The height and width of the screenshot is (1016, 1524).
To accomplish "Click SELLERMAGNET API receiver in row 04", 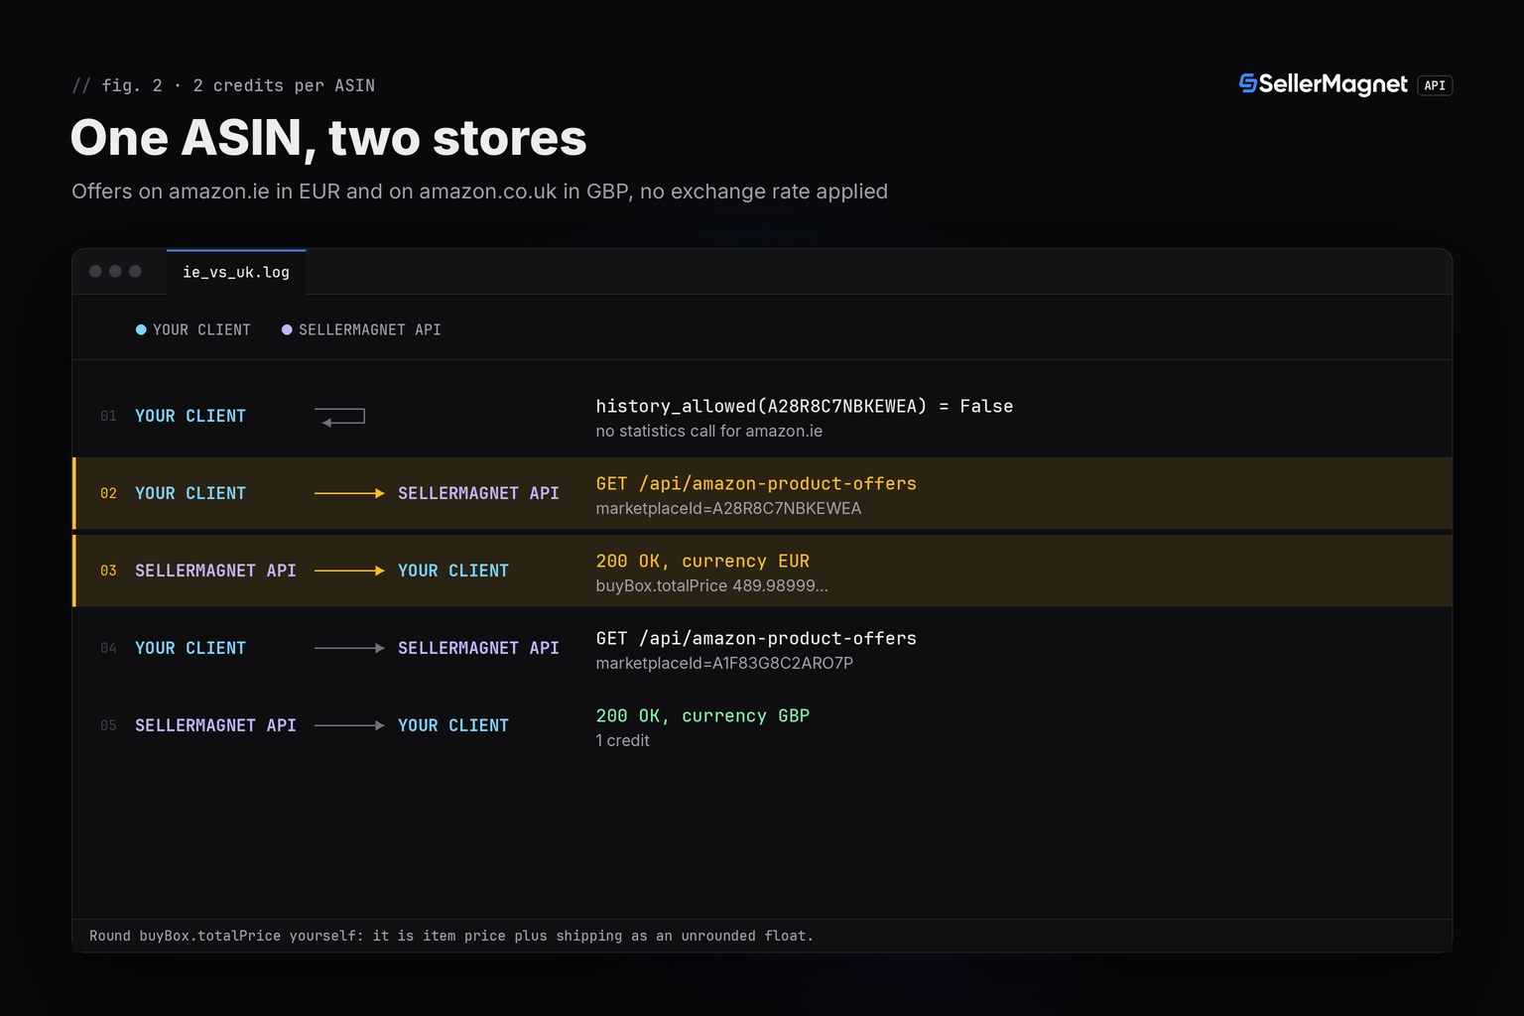I will pos(478,648).
